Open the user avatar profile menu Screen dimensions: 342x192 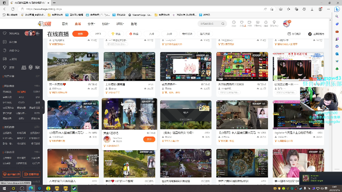(x=286, y=23)
